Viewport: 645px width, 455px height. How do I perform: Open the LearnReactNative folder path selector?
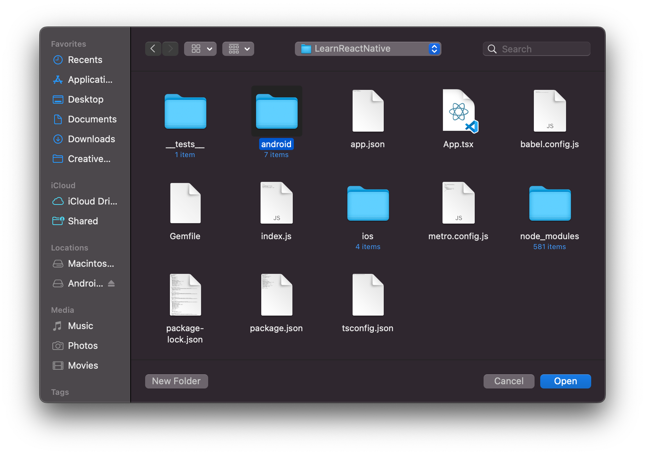point(367,48)
